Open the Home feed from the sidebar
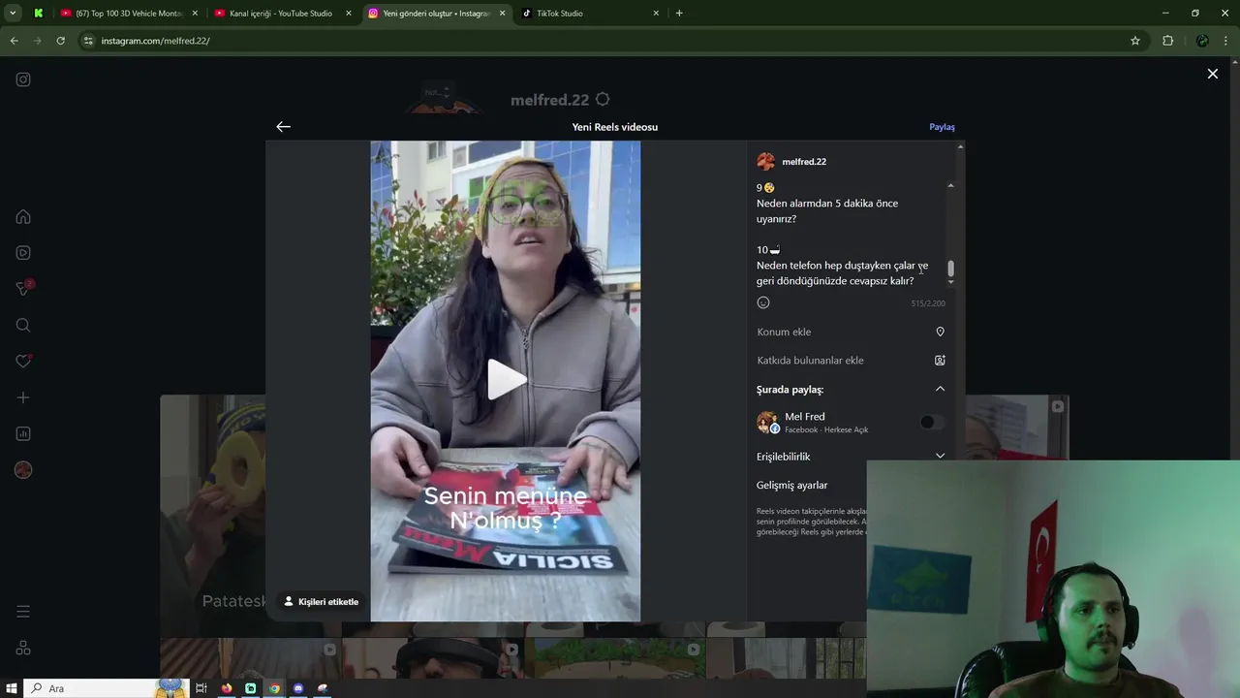The height and width of the screenshot is (698, 1240). coord(23,217)
